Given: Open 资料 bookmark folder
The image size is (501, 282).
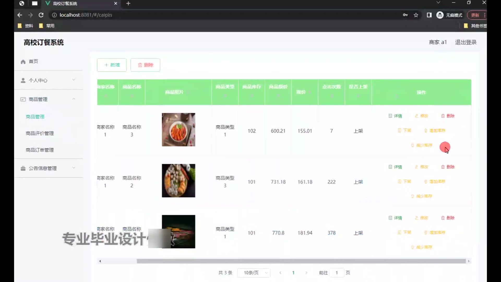Looking at the screenshot, I should click(25, 26).
